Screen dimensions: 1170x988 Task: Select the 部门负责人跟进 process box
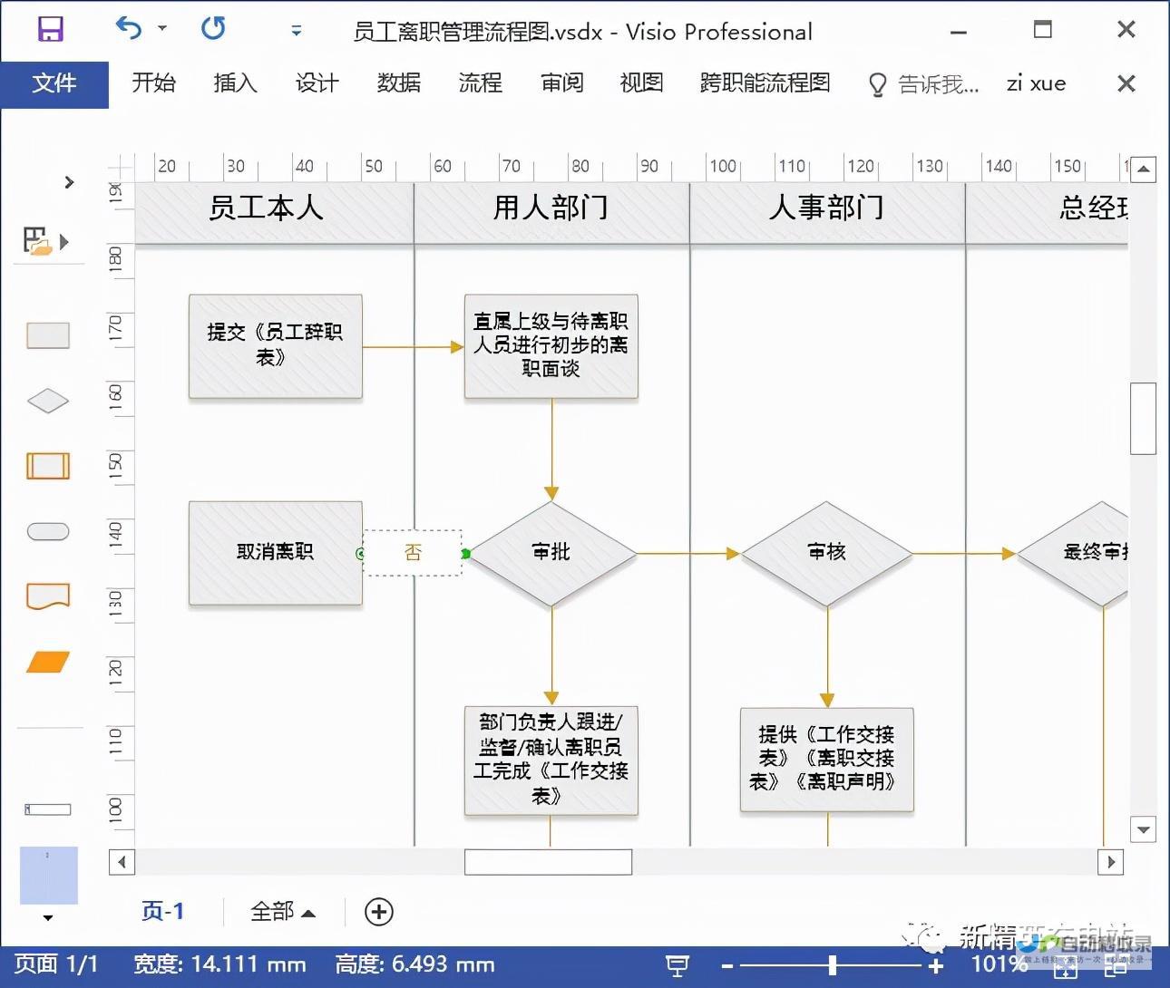click(551, 760)
